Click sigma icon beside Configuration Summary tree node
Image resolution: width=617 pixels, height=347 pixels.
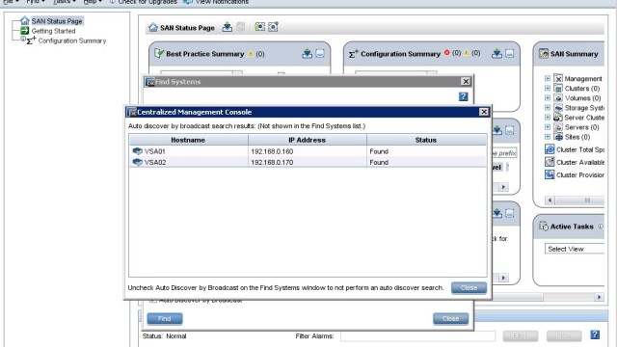[31, 40]
